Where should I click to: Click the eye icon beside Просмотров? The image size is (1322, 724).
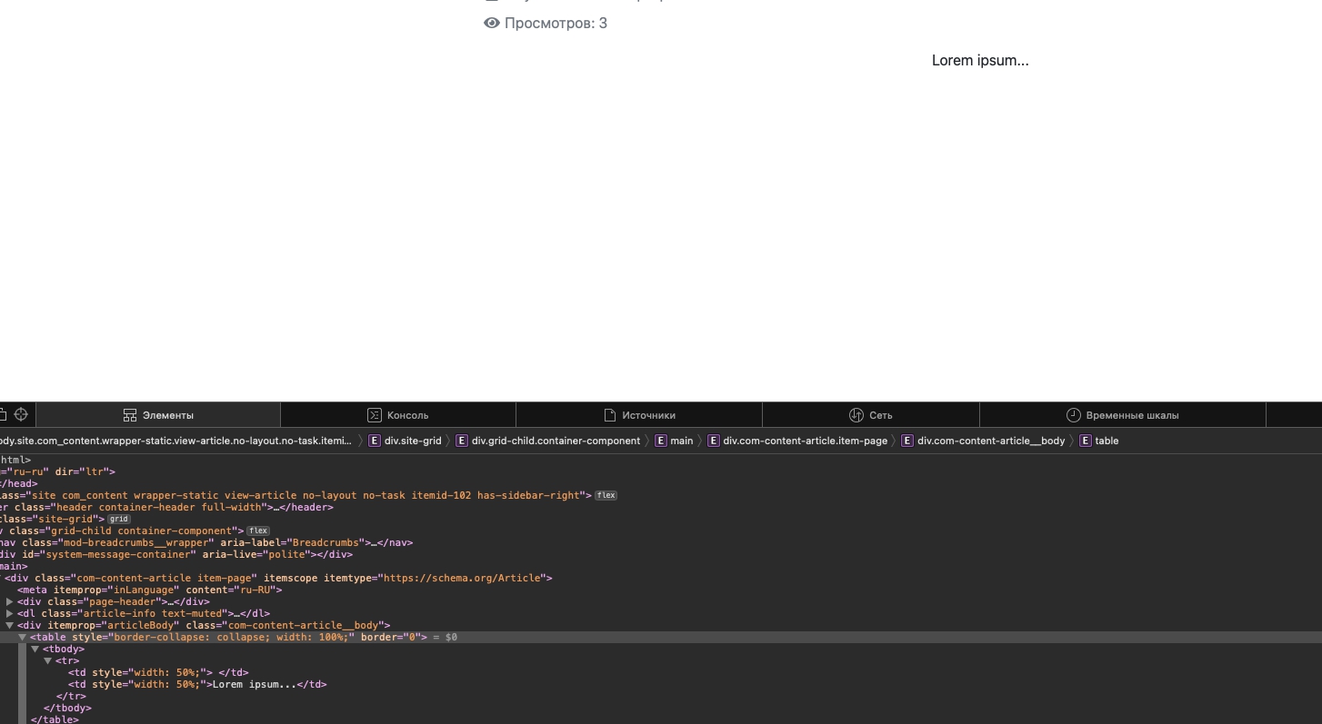click(x=492, y=24)
